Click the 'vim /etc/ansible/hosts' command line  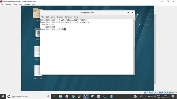tap(74, 20)
